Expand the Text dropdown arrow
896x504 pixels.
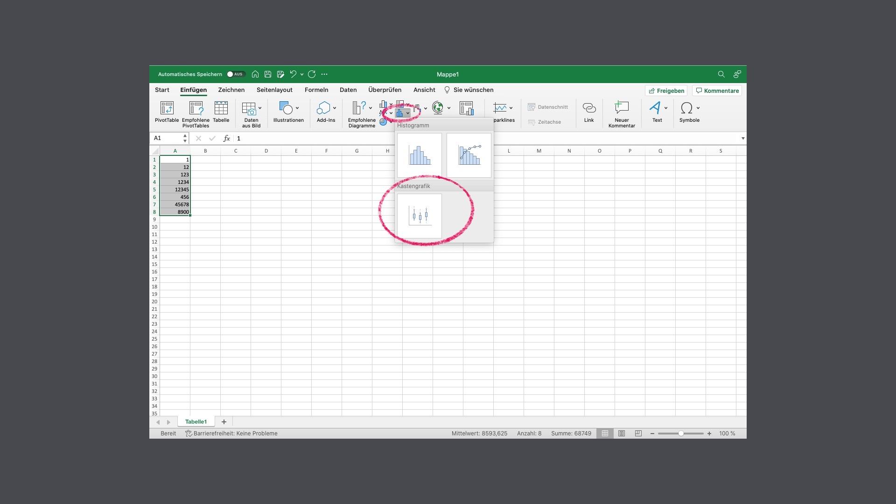665,108
